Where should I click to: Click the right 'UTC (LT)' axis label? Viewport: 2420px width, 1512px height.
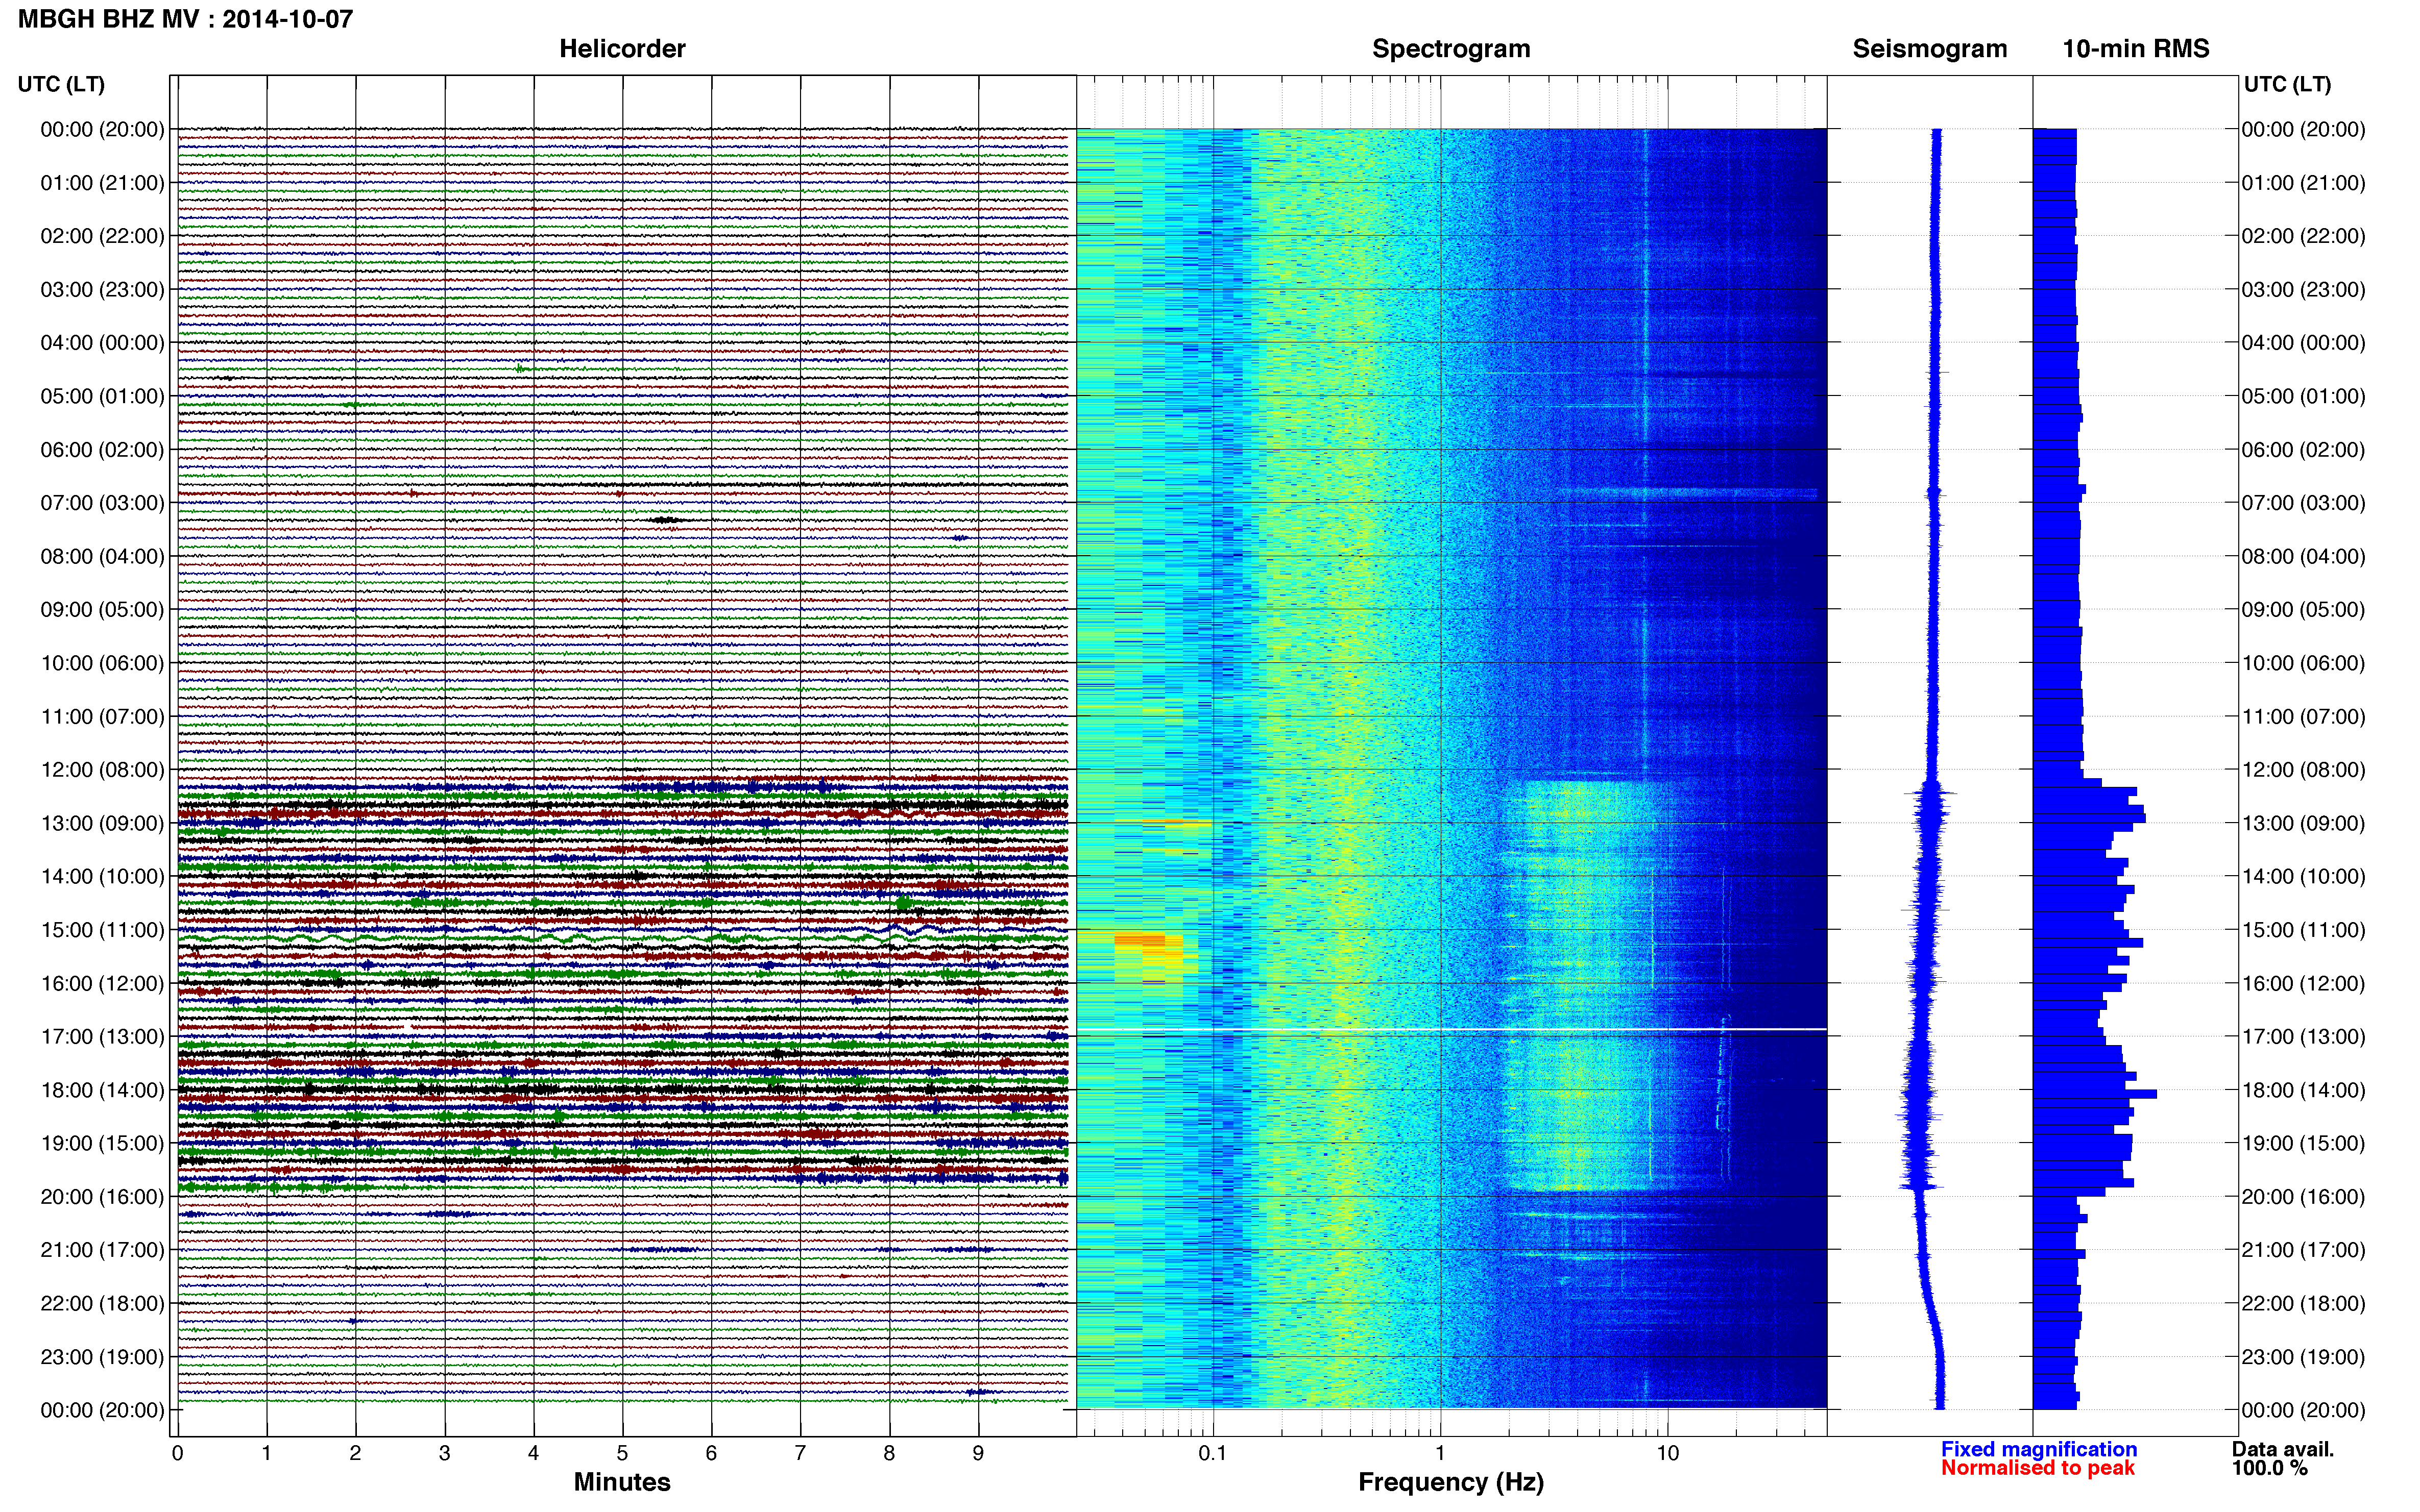pyautogui.click(x=2288, y=84)
